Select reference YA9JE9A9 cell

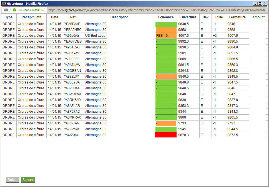click(73, 59)
